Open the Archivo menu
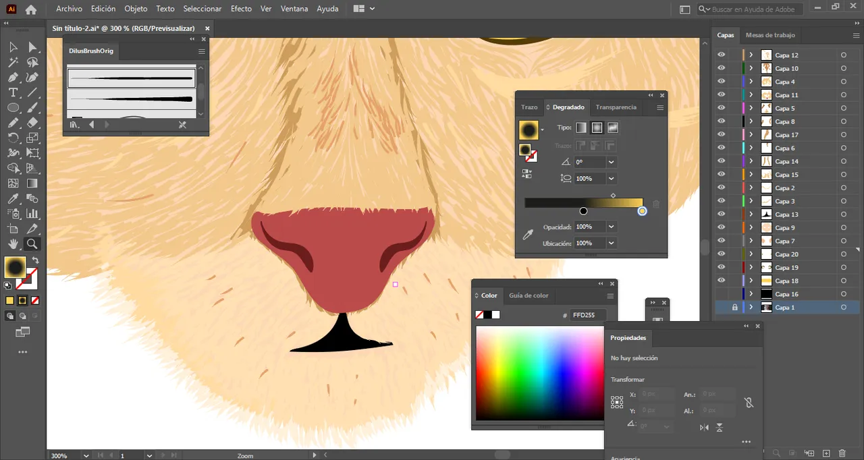 69,9
